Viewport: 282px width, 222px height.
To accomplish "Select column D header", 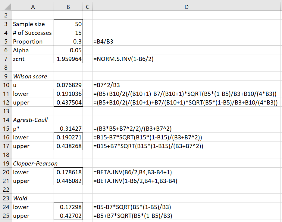I will 186,7.
